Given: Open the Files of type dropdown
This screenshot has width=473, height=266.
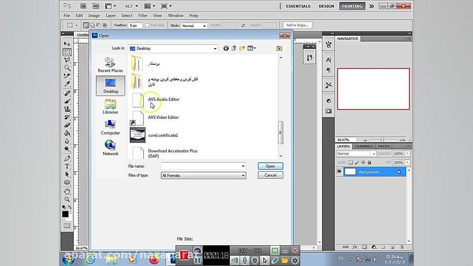Looking at the screenshot, I should 243,175.
